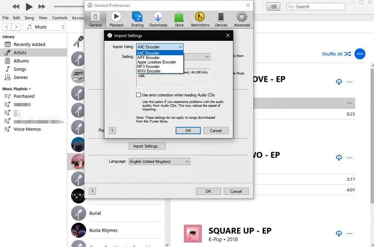Select MP3 Encoder from the list
Image resolution: width=374 pixels, height=247 pixels.
[x=160, y=67]
